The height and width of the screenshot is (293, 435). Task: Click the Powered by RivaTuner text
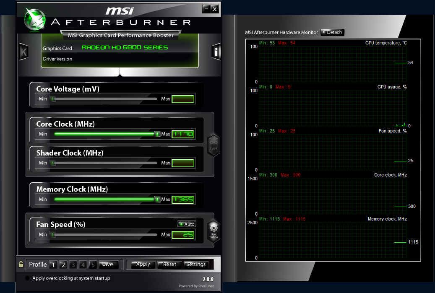196,286
